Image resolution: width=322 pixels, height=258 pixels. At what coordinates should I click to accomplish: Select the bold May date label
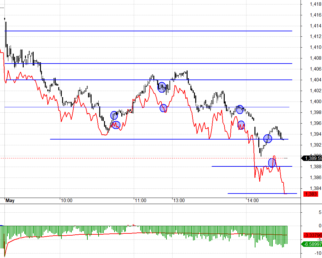pyautogui.click(x=10, y=201)
